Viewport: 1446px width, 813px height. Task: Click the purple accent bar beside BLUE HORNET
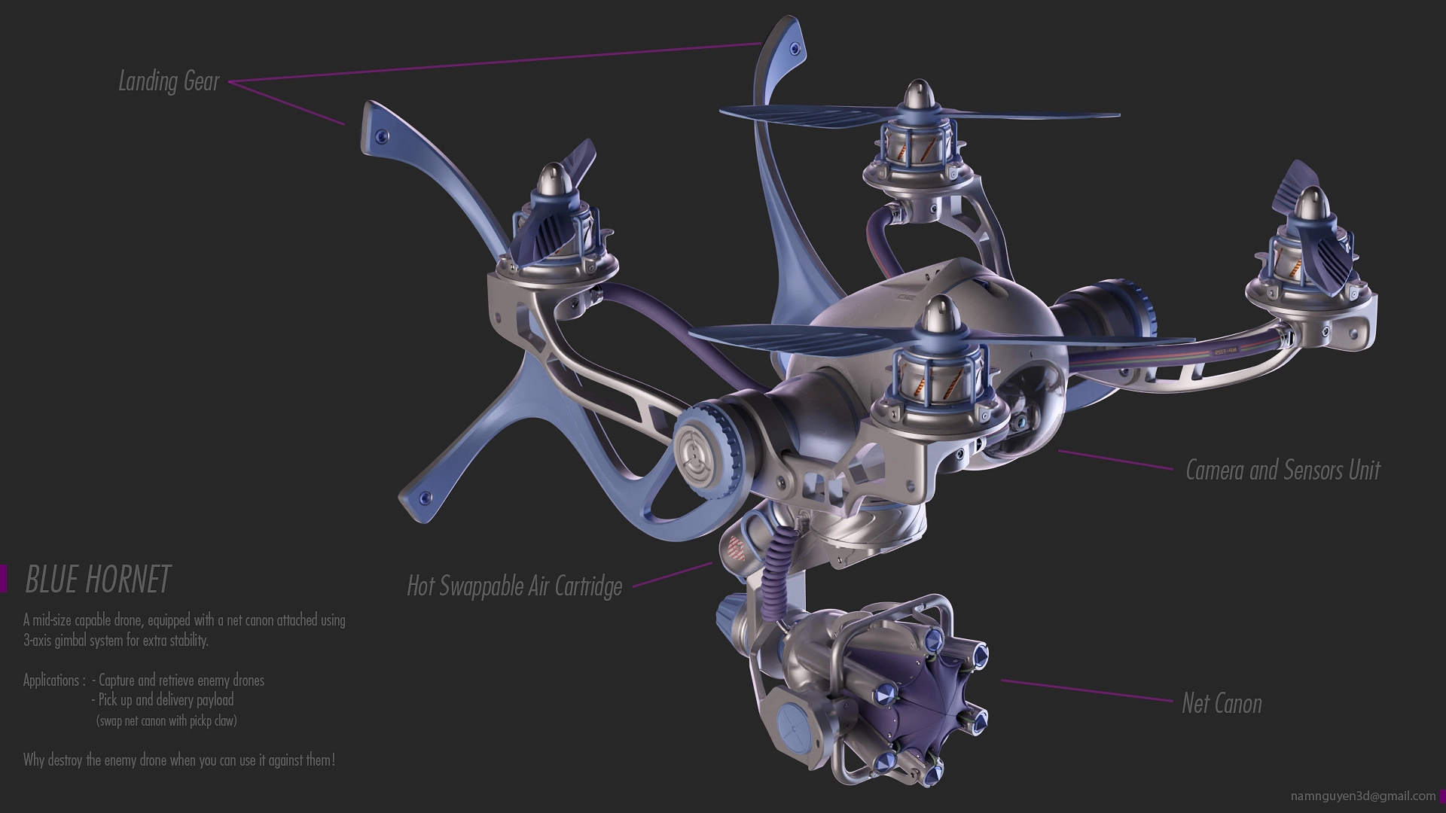coord(4,579)
